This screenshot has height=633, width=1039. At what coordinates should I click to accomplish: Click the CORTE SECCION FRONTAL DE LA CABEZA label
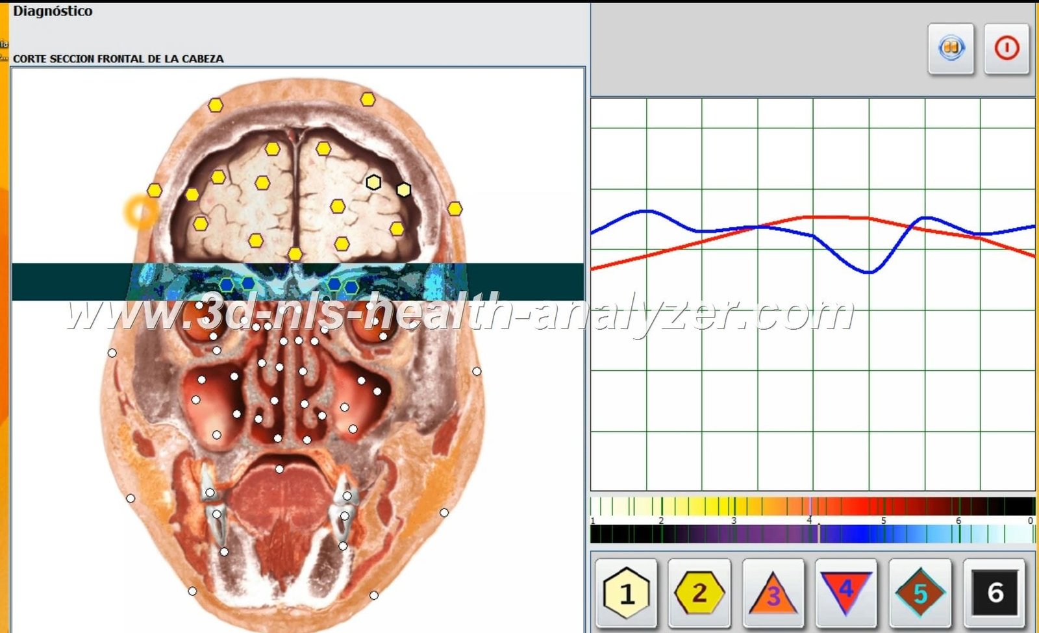point(118,58)
